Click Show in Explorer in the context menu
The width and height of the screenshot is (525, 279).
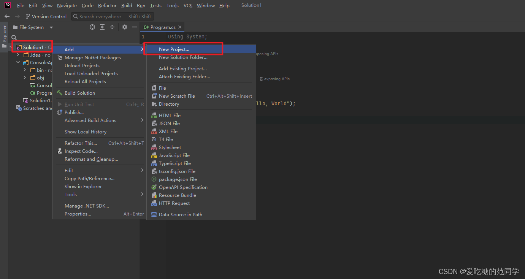coord(100,187)
